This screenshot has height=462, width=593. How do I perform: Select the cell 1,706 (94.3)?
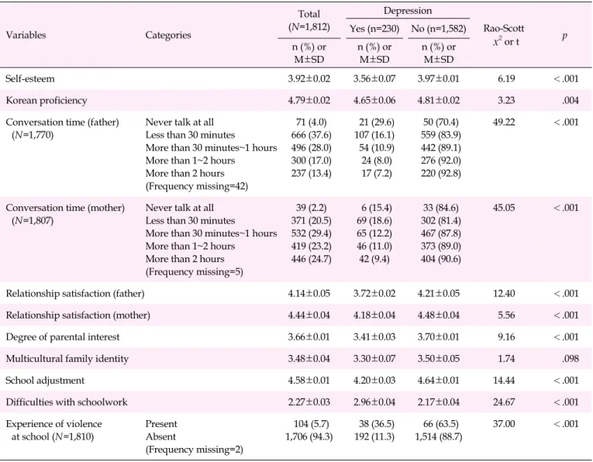[x=309, y=436]
